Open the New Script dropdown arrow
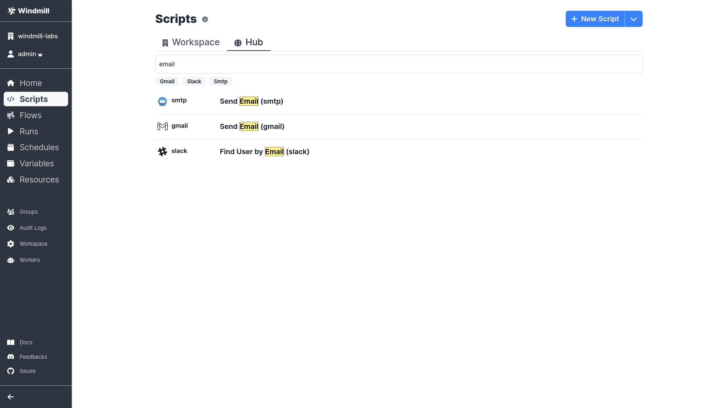The width and height of the screenshot is (726, 408). click(x=633, y=19)
